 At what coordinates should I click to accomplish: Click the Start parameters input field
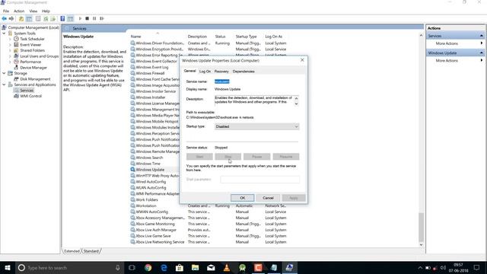(x=260, y=180)
